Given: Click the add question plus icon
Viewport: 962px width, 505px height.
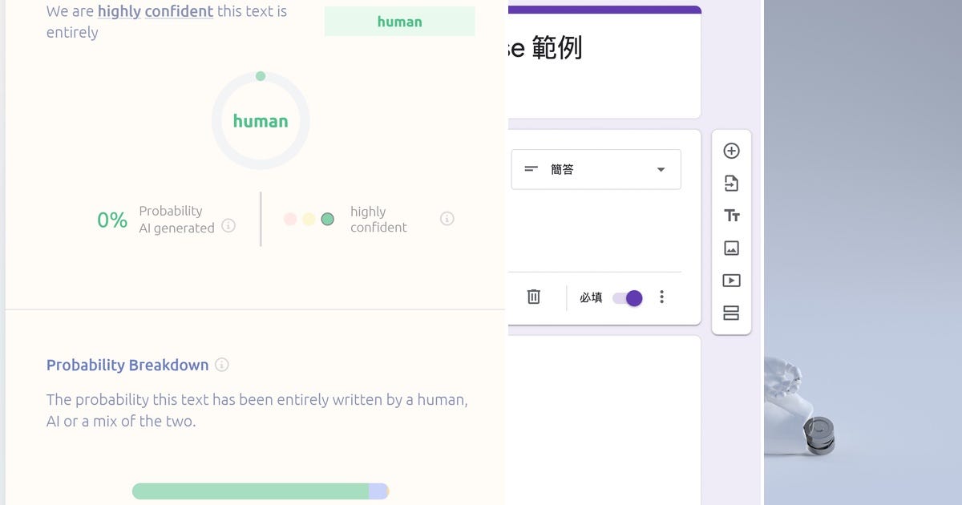Looking at the screenshot, I should click(x=731, y=151).
